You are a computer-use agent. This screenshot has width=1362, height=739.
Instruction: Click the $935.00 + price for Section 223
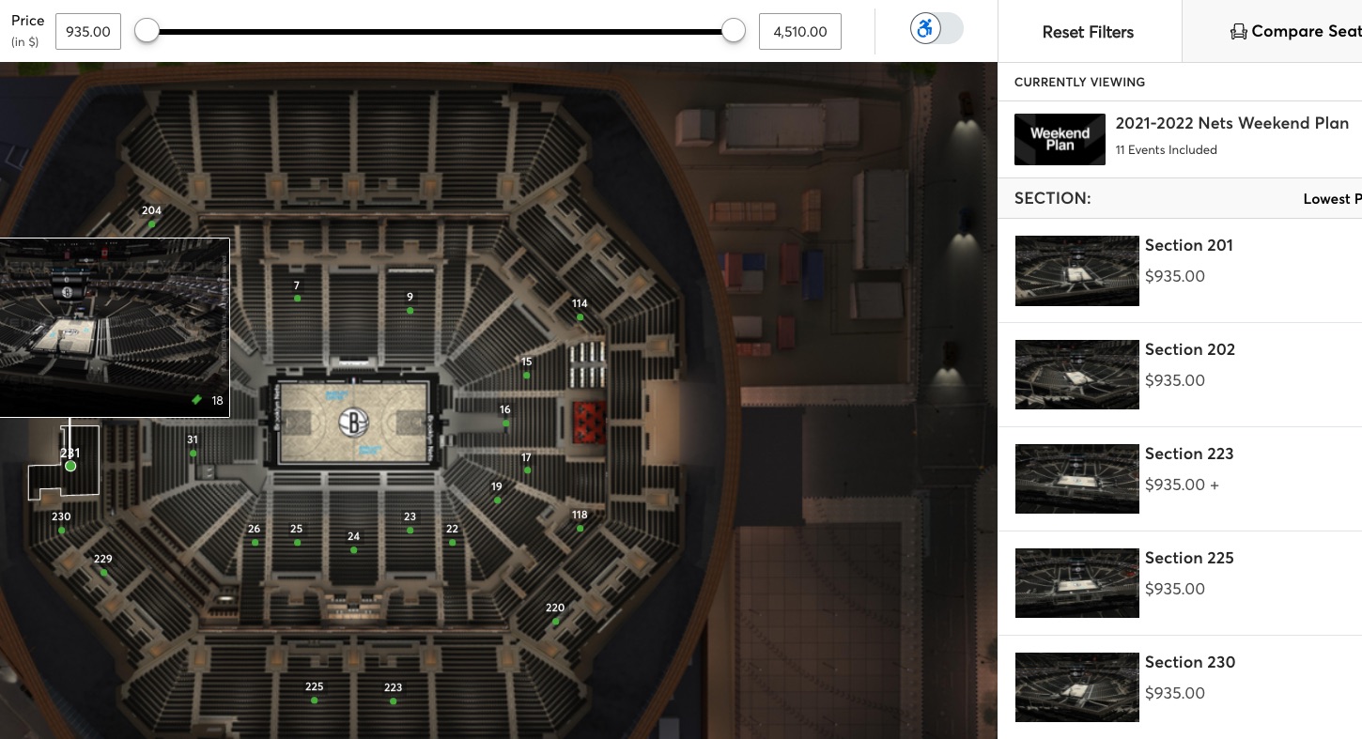pos(1182,485)
